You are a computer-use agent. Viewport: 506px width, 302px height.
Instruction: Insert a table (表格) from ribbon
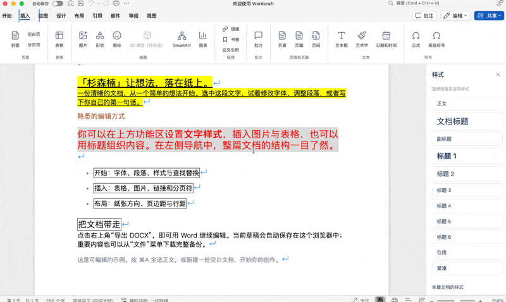(59, 39)
